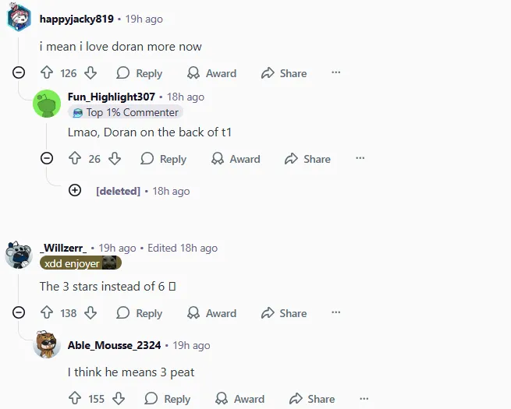Viewport: 511px width, 409px height.
Task: Downvote Able_Mousse_2324's comment with 155 votes
Action: click(119, 398)
